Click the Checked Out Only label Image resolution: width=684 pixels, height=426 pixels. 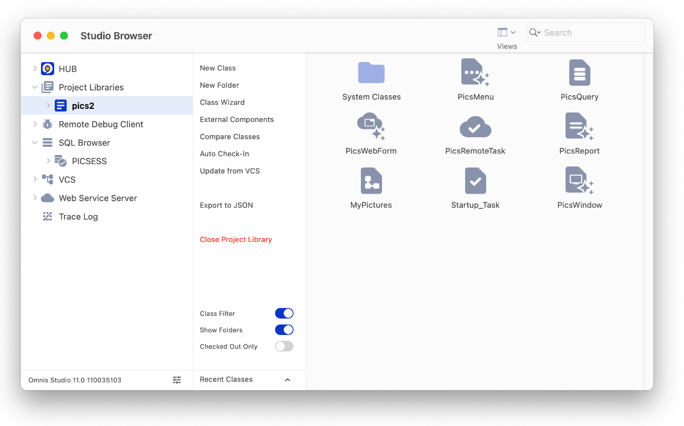pos(228,347)
